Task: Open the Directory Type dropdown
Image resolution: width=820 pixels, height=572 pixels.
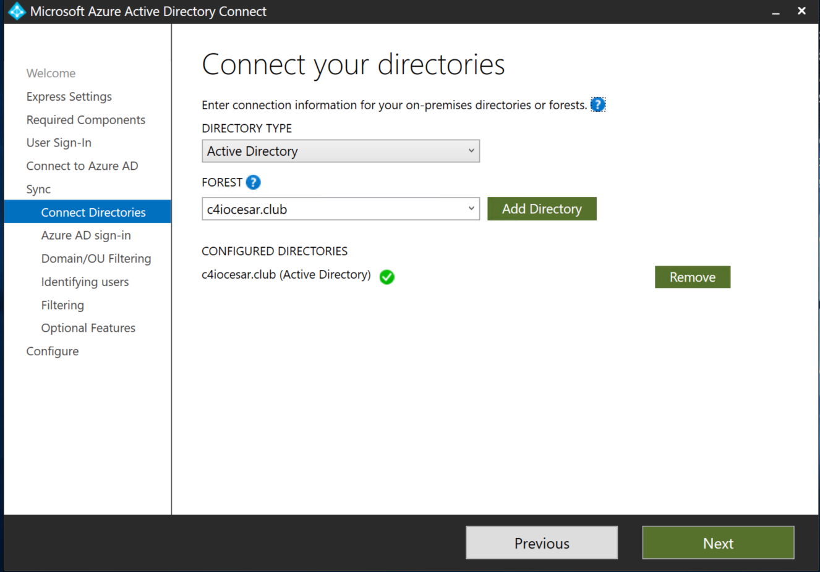Action: click(341, 151)
